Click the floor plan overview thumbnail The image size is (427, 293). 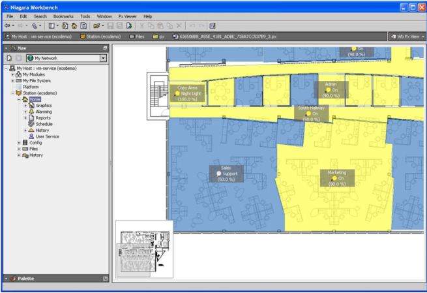[144, 249]
